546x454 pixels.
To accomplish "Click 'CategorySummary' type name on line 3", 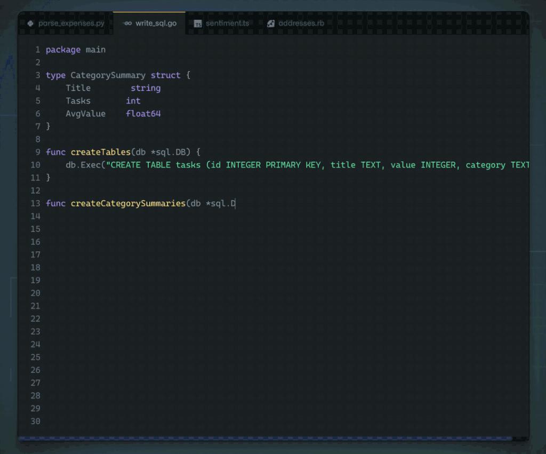I will click(x=108, y=75).
